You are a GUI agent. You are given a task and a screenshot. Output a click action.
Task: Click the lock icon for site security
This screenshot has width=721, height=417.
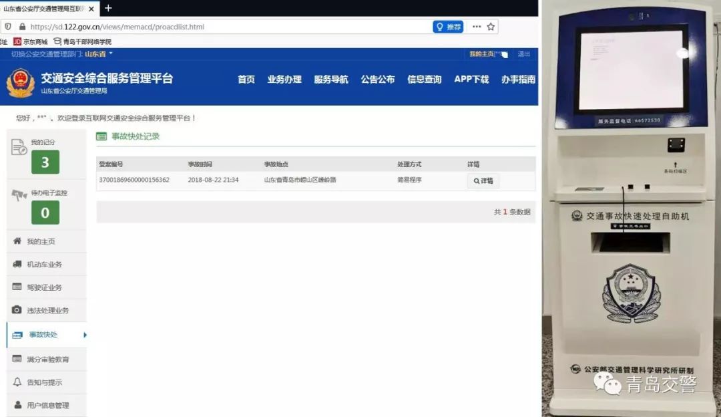click(x=22, y=27)
